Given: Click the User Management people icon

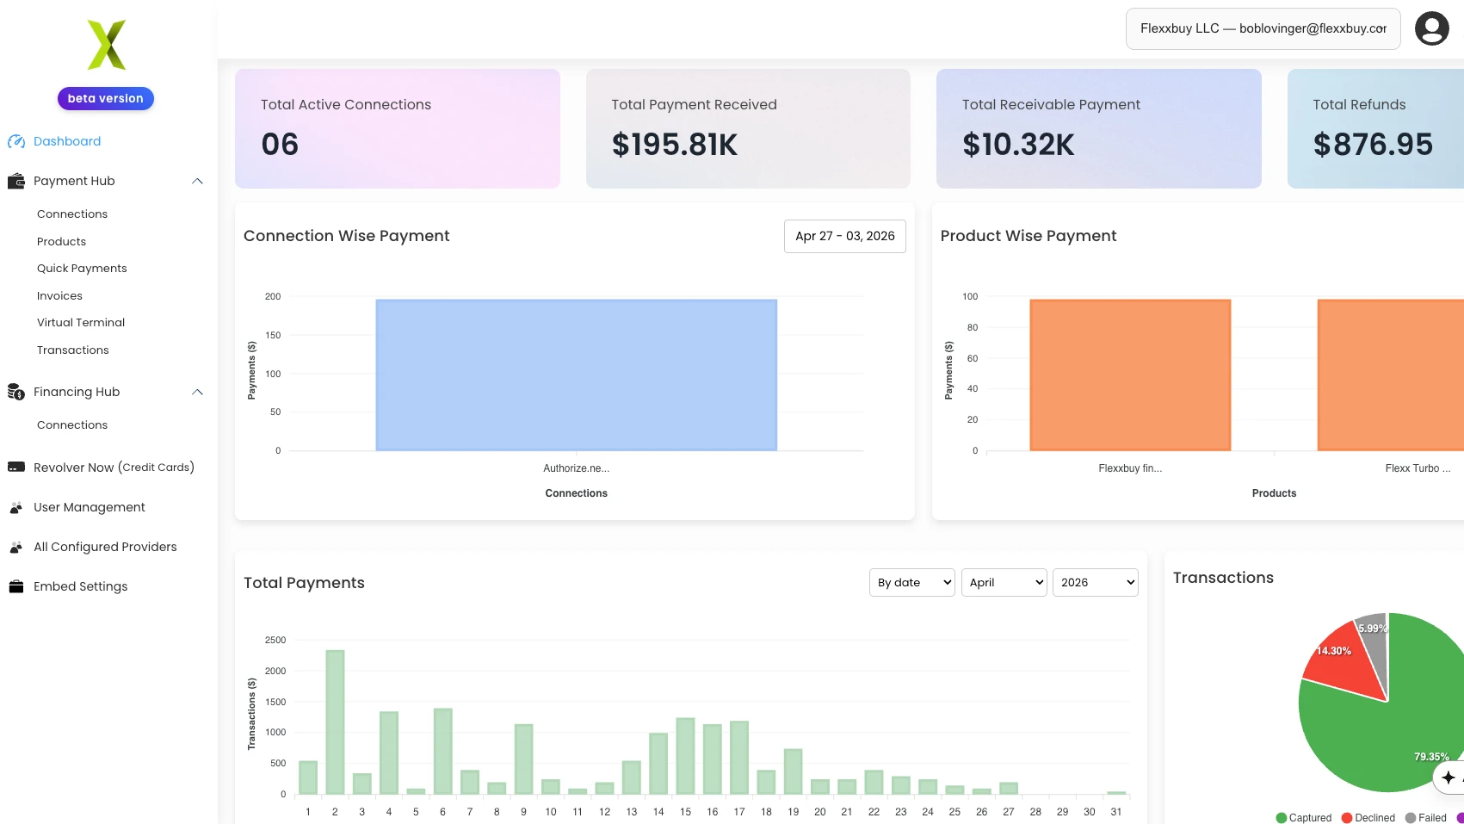Looking at the screenshot, I should coord(16,507).
